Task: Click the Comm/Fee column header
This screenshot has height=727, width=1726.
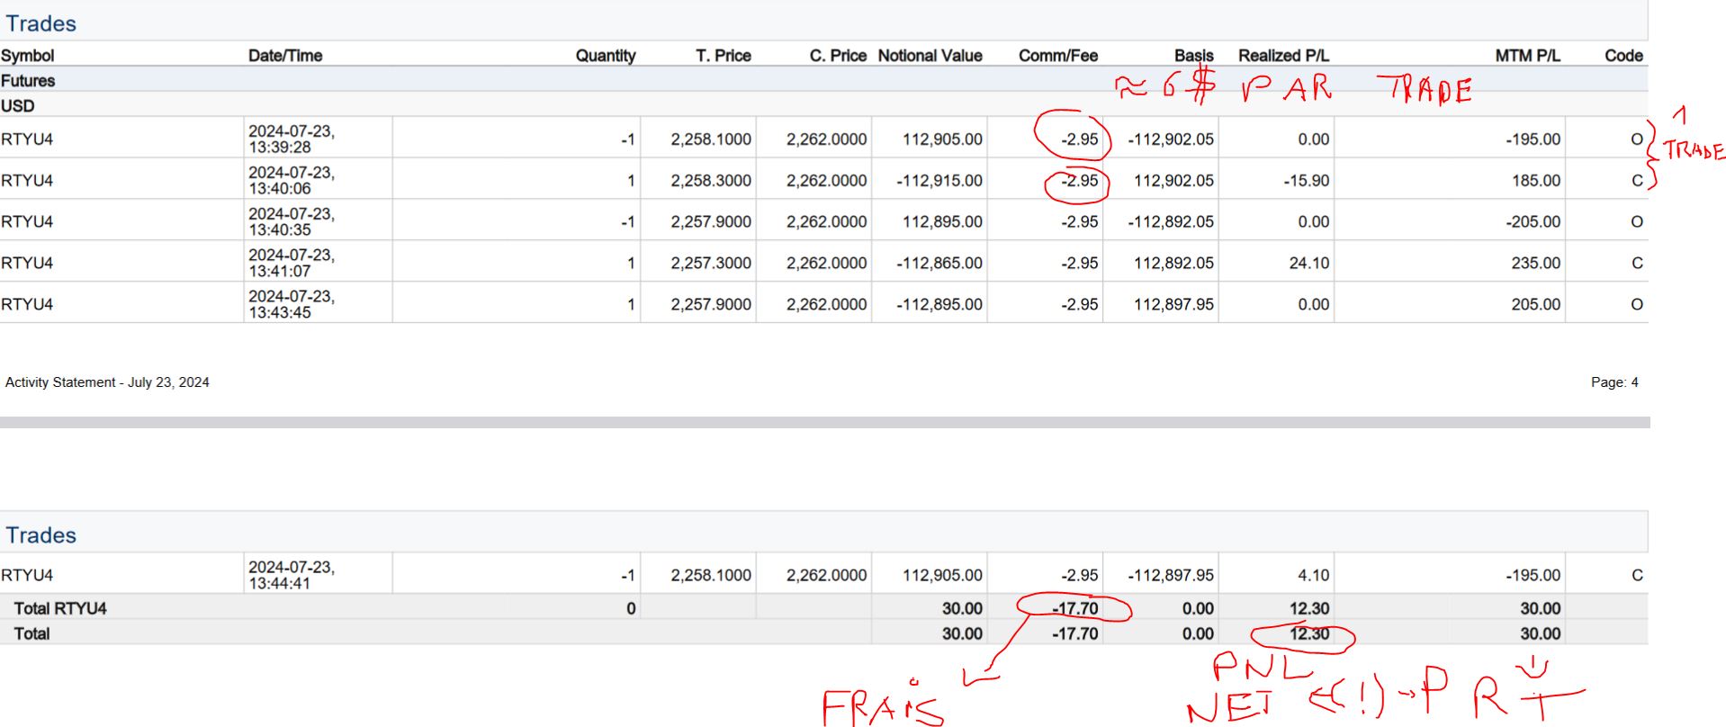Action: pos(1058,56)
